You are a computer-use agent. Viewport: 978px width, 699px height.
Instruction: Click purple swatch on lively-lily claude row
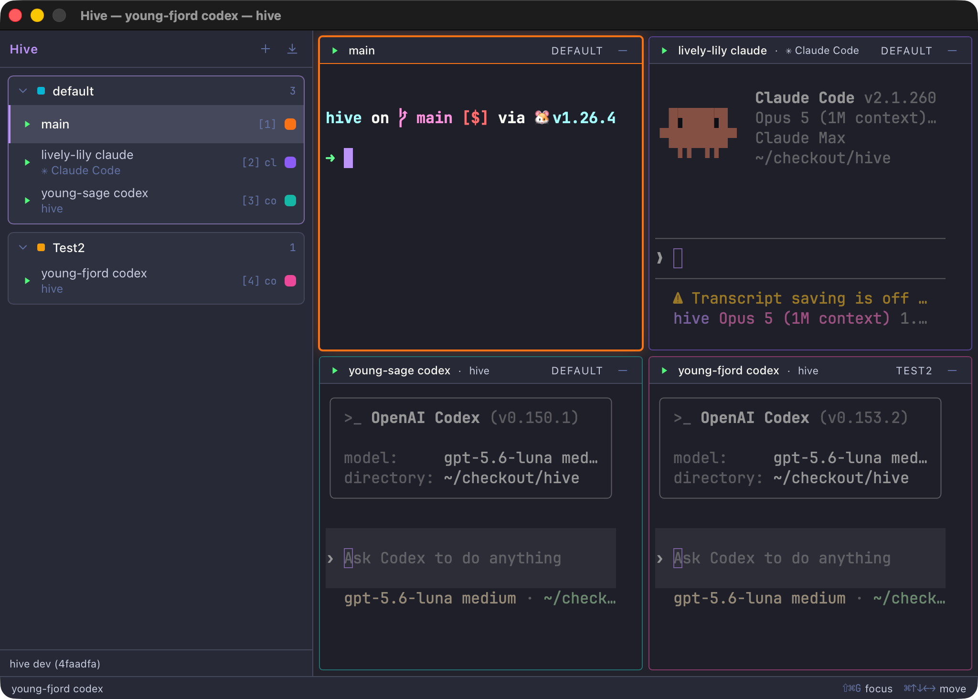click(x=290, y=162)
